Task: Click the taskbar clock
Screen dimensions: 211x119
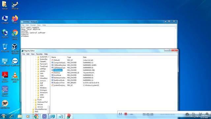Action: point(204,117)
